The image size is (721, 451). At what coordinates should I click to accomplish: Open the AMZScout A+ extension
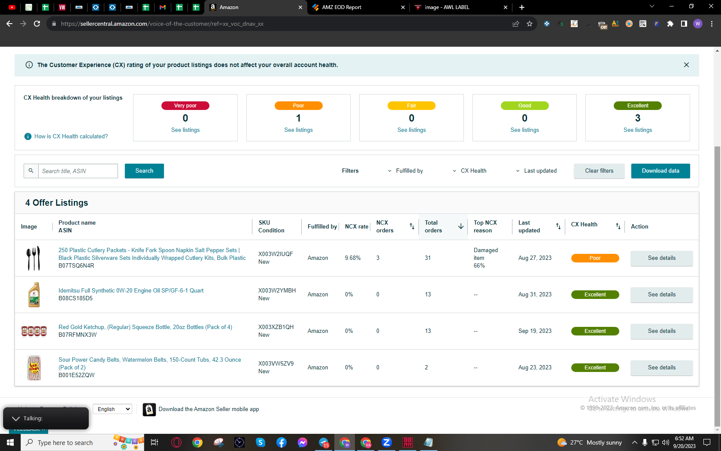[x=615, y=24]
